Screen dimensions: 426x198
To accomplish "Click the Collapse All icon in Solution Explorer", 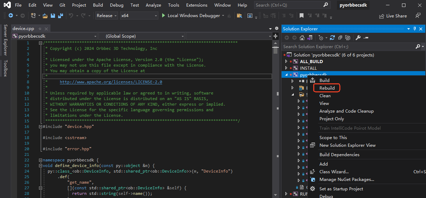I will (340, 38).
